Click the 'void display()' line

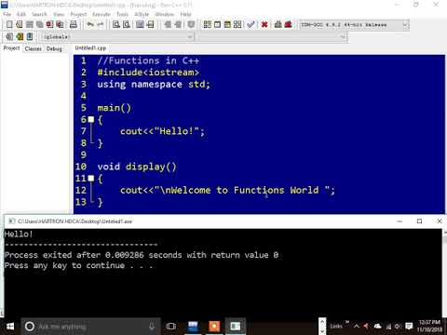[137, 167]
